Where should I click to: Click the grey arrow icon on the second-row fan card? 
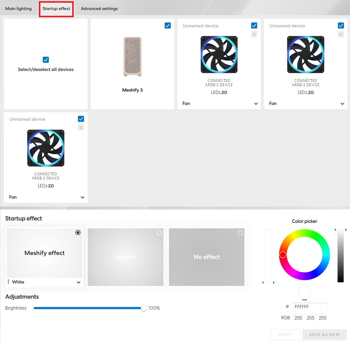coord(81,128)
